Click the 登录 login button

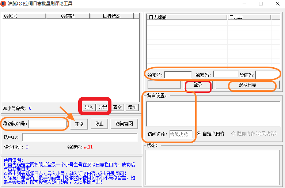pos(198,85)
